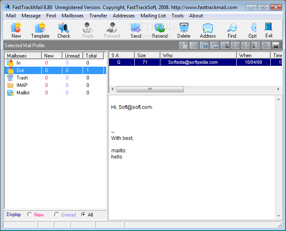
Task: Select the New display radio button
Action: point(29,214)
